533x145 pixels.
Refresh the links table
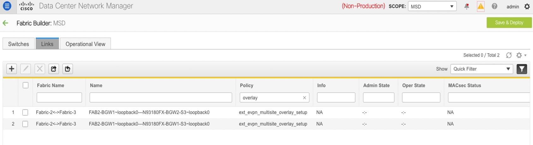pos(509,55)
